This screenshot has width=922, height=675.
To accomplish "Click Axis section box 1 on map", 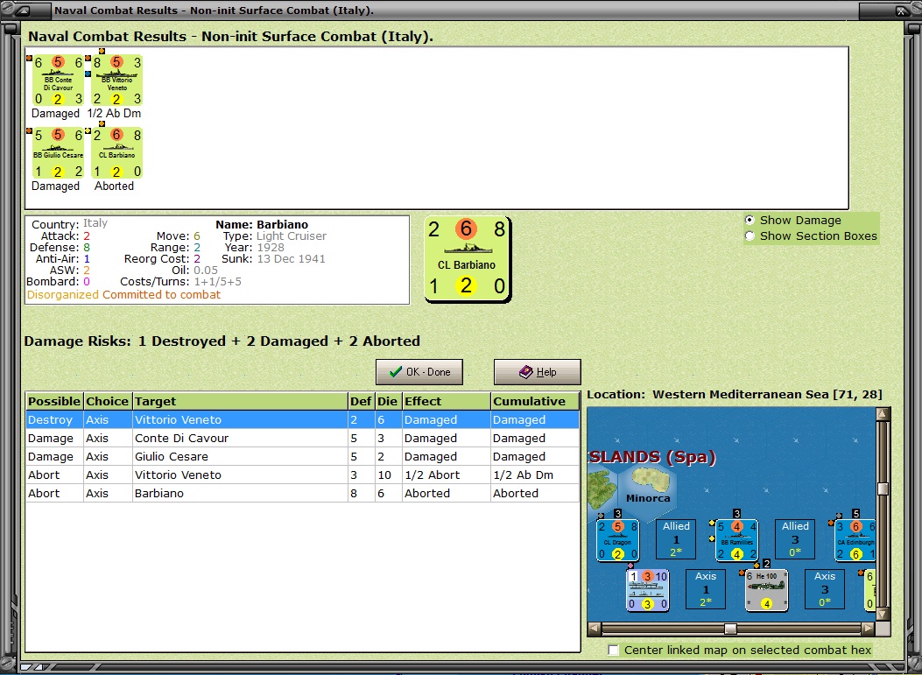I will (x=706, y=589).
